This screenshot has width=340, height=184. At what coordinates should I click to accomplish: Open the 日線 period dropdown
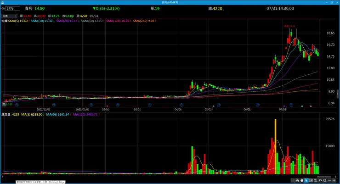9,16
